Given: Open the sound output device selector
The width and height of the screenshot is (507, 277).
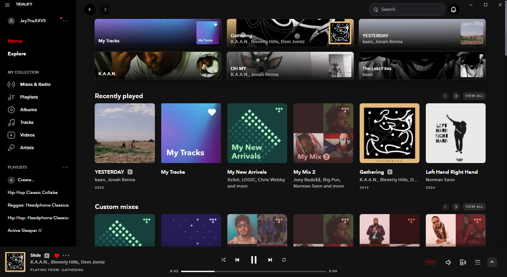Looking at the screenshot, I should (x=463, y=262).
